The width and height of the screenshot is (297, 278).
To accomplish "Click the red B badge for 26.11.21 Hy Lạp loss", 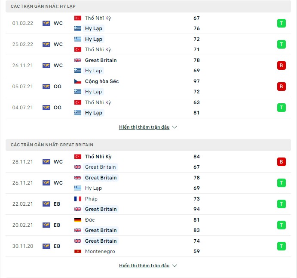I will click(281, 65).
